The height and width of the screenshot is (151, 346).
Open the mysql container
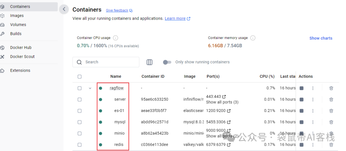[120, 122]
